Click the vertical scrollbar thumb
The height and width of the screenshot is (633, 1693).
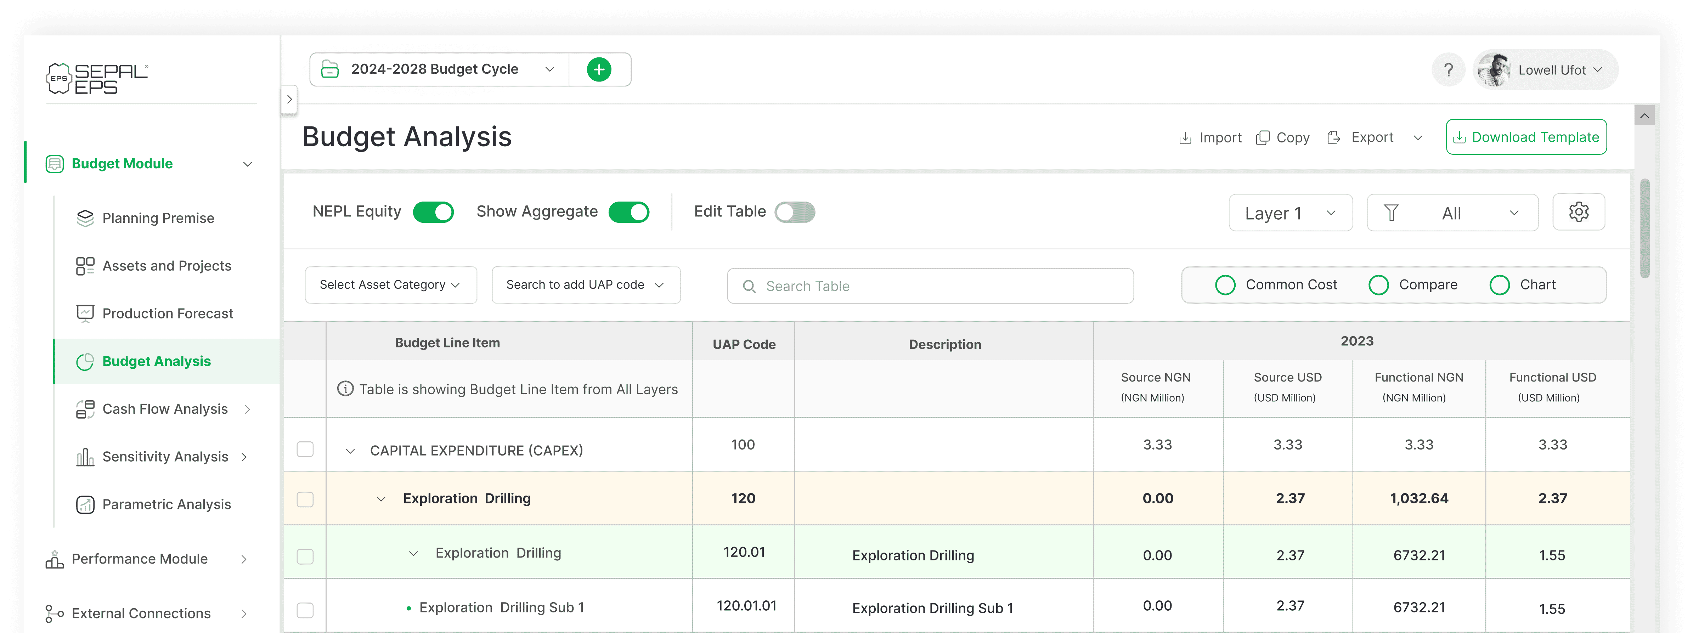click(x=1644, y=229)
